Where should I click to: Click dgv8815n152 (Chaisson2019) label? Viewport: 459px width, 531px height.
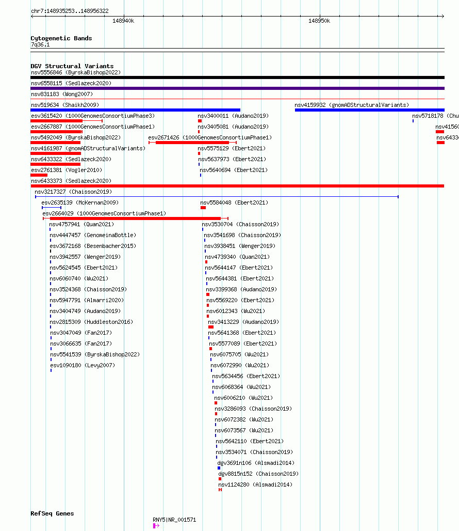coord(258,474)
